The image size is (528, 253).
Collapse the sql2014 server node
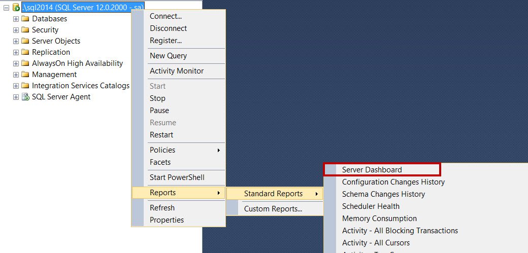click(x=6, y=8)
